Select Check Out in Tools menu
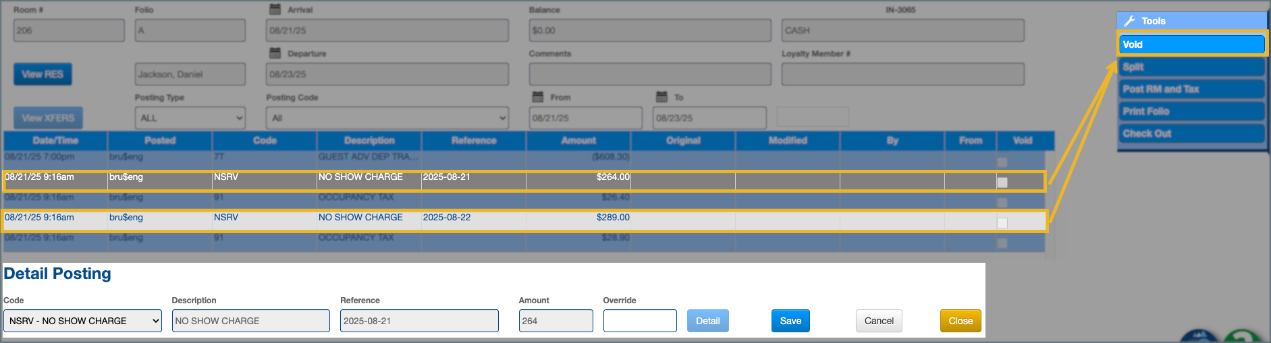The height and width of the screenshot is (343, 1271). 1191,133
